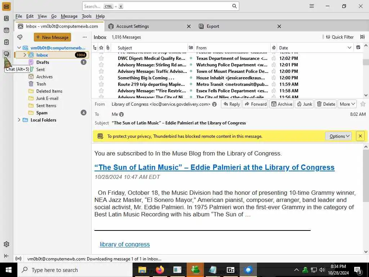The height and width of the screenshot is (277, 369).
Task: Star the Something Big is Coming message
Action: pyautogui.click(x=101, y=78)
